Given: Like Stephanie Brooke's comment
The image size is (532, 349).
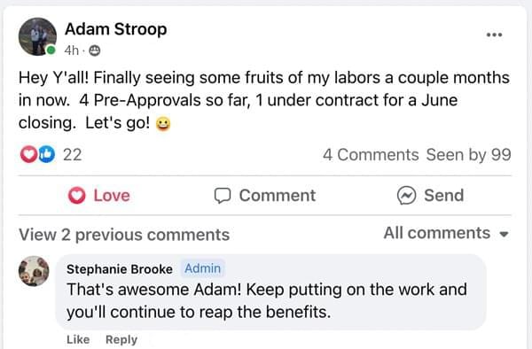Looking at the screenshot, I should [x=78, y=339].
